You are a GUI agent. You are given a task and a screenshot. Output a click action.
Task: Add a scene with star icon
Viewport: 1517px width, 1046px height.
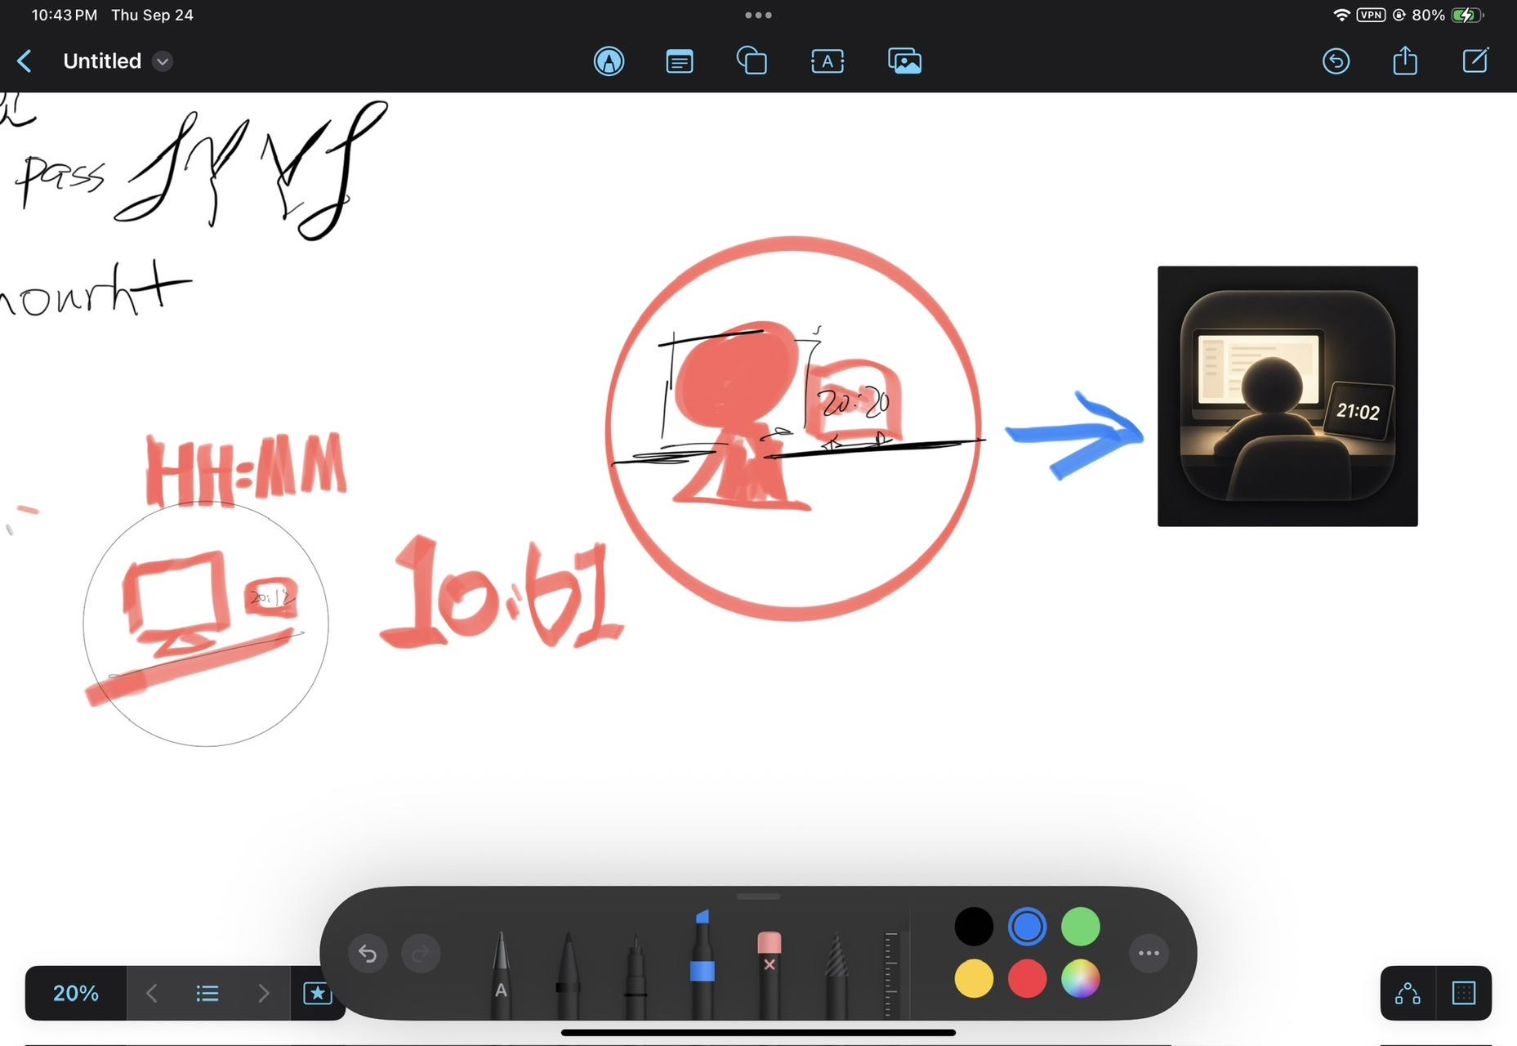click(317, 993)
